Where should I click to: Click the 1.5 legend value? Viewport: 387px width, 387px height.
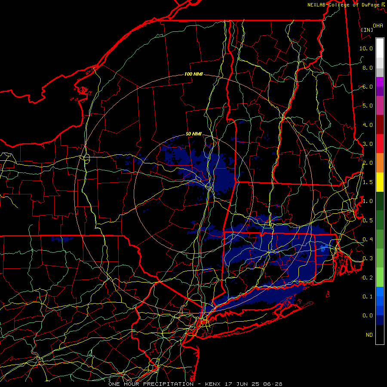[368, 182]
